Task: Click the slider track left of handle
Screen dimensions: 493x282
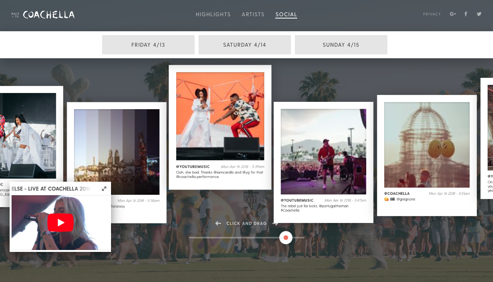Action: pyautogui.click(x=234, y=238)
